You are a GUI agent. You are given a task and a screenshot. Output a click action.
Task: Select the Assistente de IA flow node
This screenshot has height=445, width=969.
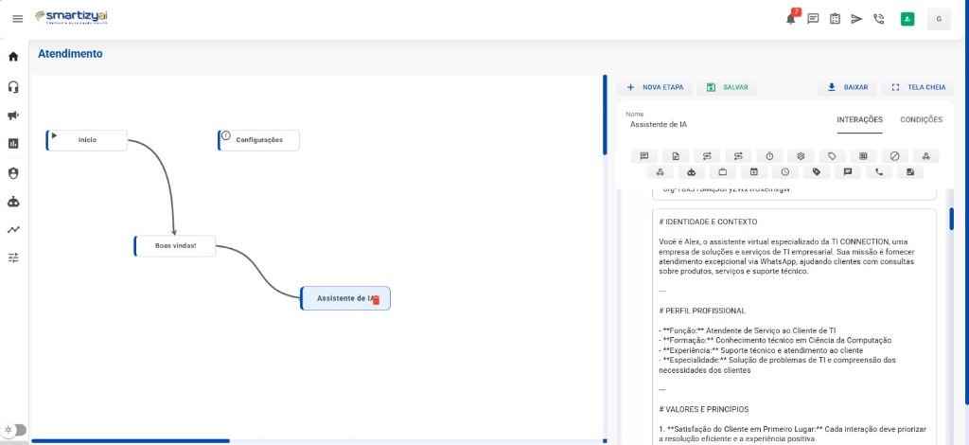point(345,298)
